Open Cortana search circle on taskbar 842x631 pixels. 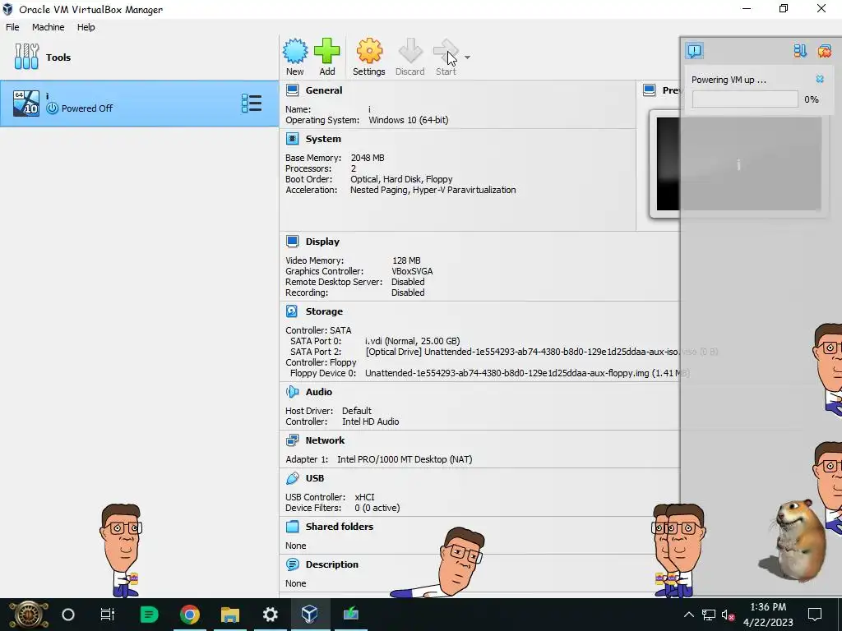68,615
